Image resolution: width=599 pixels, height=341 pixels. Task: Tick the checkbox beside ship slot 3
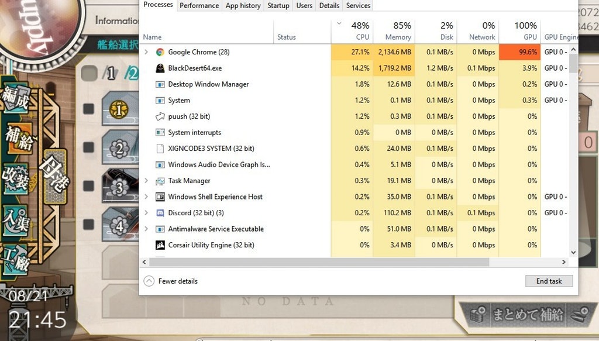click(89, 186)
